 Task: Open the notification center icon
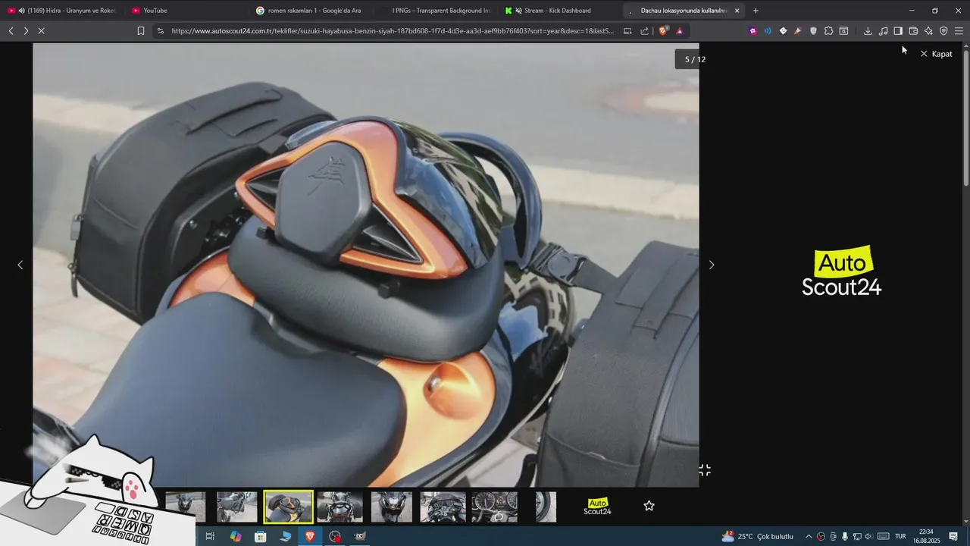coord(953,536)
